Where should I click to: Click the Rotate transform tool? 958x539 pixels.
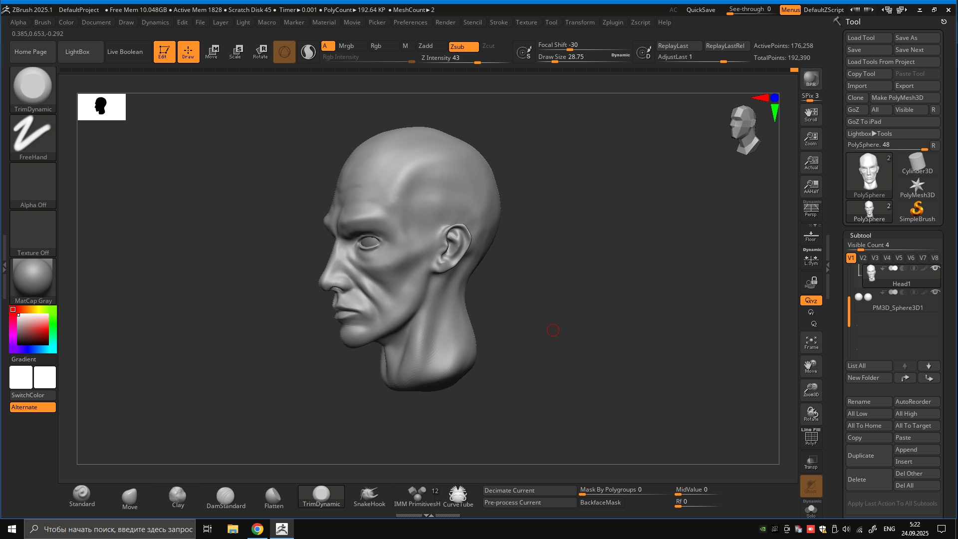(x=260, y=51)
